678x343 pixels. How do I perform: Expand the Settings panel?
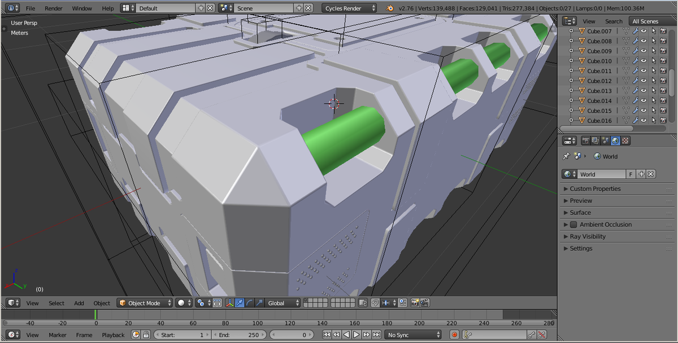[x=618, y=248]
